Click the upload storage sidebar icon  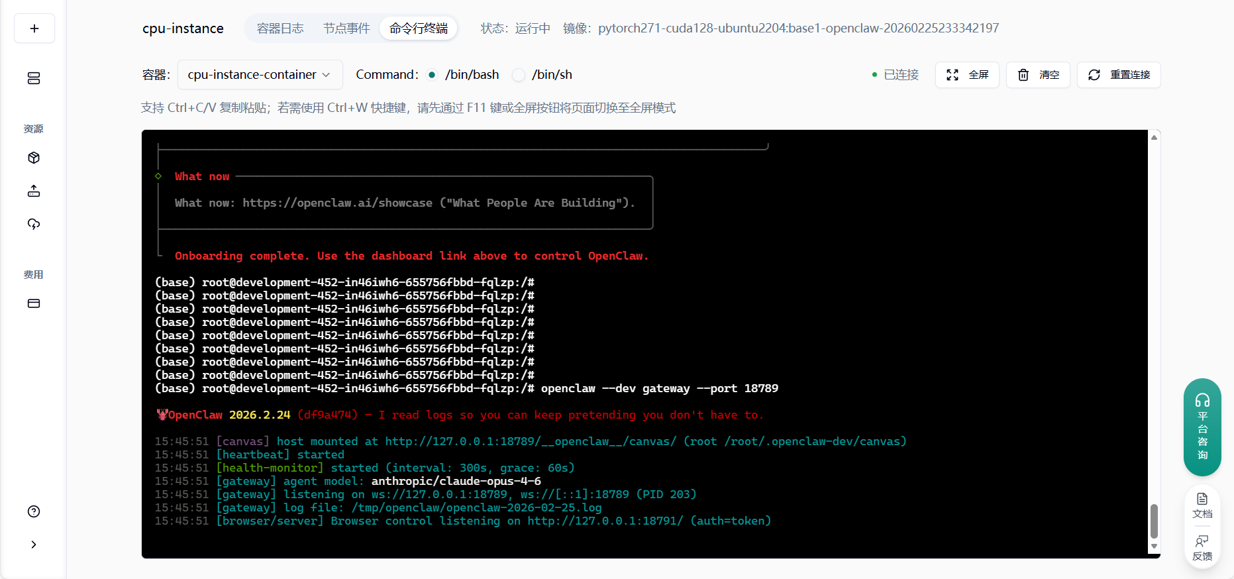(34, 191)
